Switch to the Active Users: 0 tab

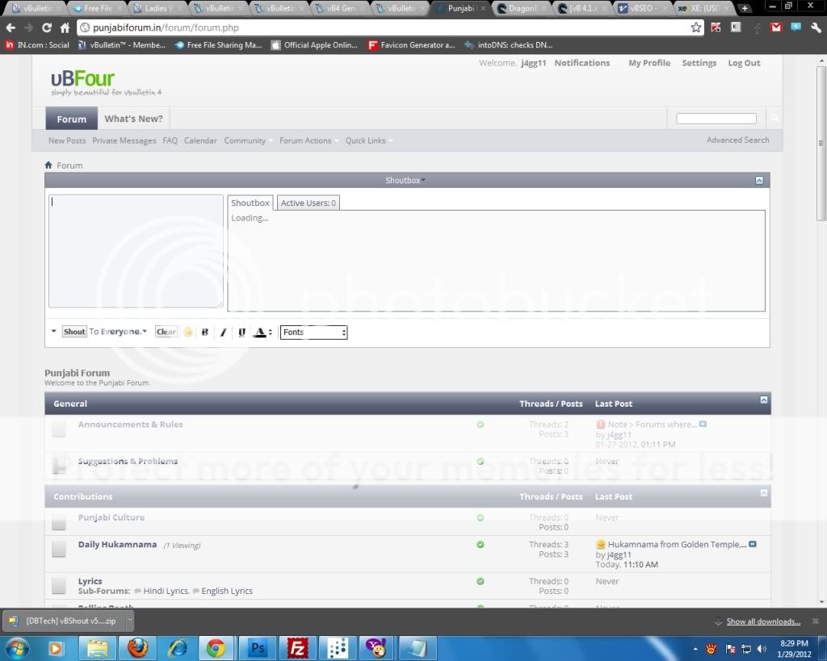308,203
